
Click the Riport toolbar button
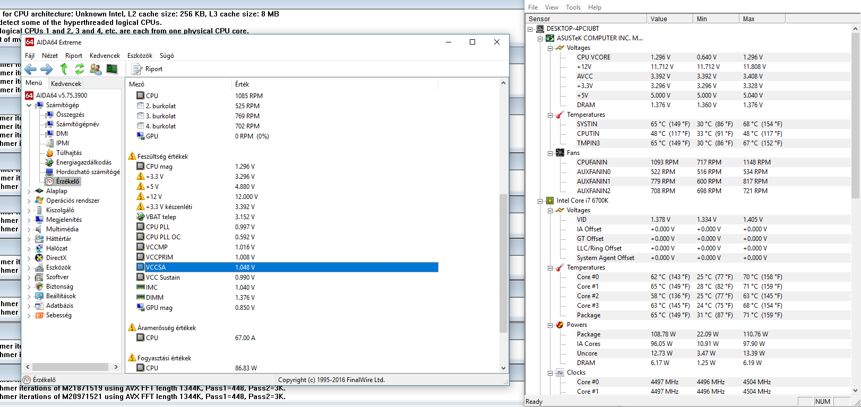[147, 69]
